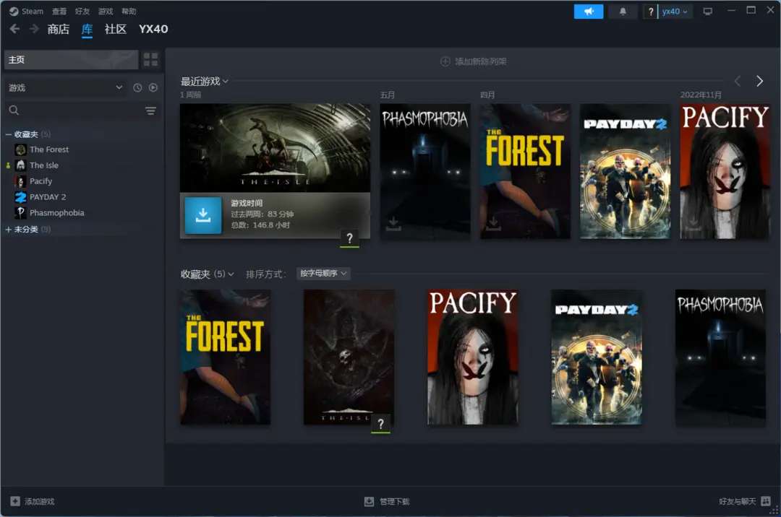The image size is (781, 517).
Task: Open The Forest cover in favorites shelf
Action: point(225,357)
